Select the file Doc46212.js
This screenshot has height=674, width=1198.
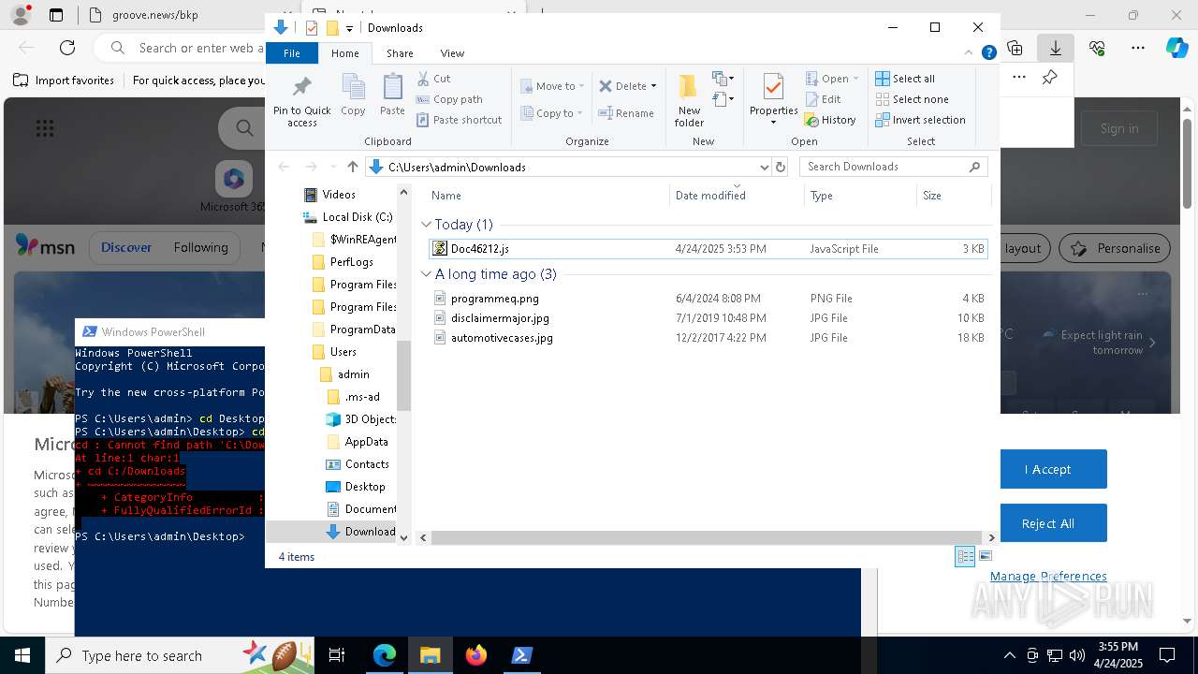click(x=708, y=249)
